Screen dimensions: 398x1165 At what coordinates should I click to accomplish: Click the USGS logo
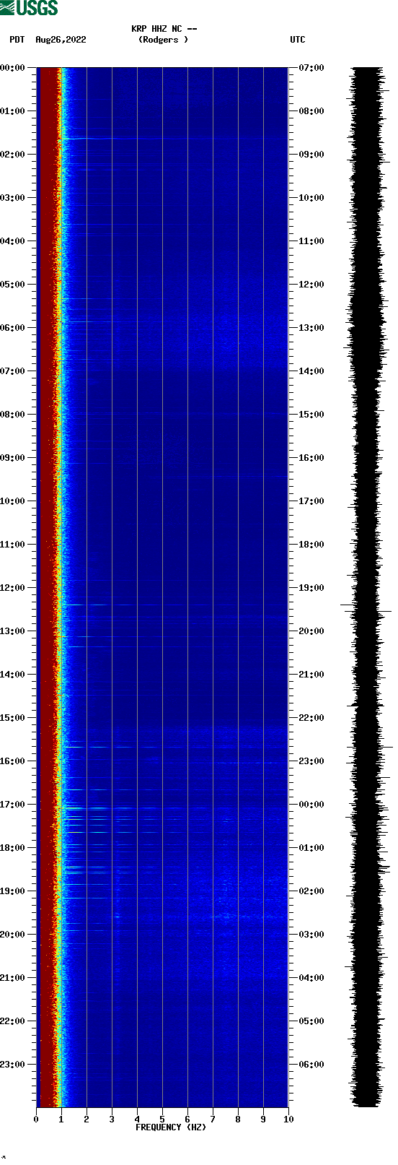(x=29, y=8)
